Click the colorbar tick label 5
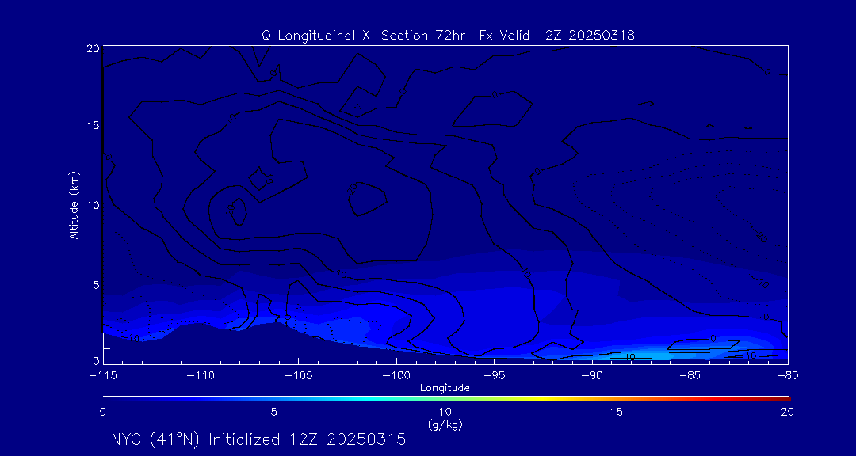Image resolution: width=856 pixels, height=456 pixels. (274, 412)
